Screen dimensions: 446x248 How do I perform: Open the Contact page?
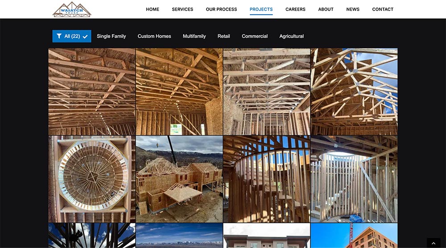[383, 9]
